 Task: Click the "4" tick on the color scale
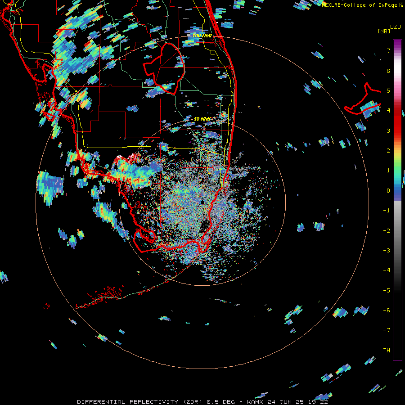click(388, 111)
